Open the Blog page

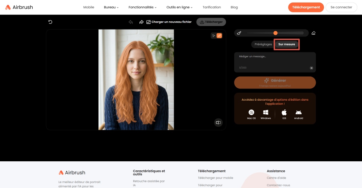[234, 7]
